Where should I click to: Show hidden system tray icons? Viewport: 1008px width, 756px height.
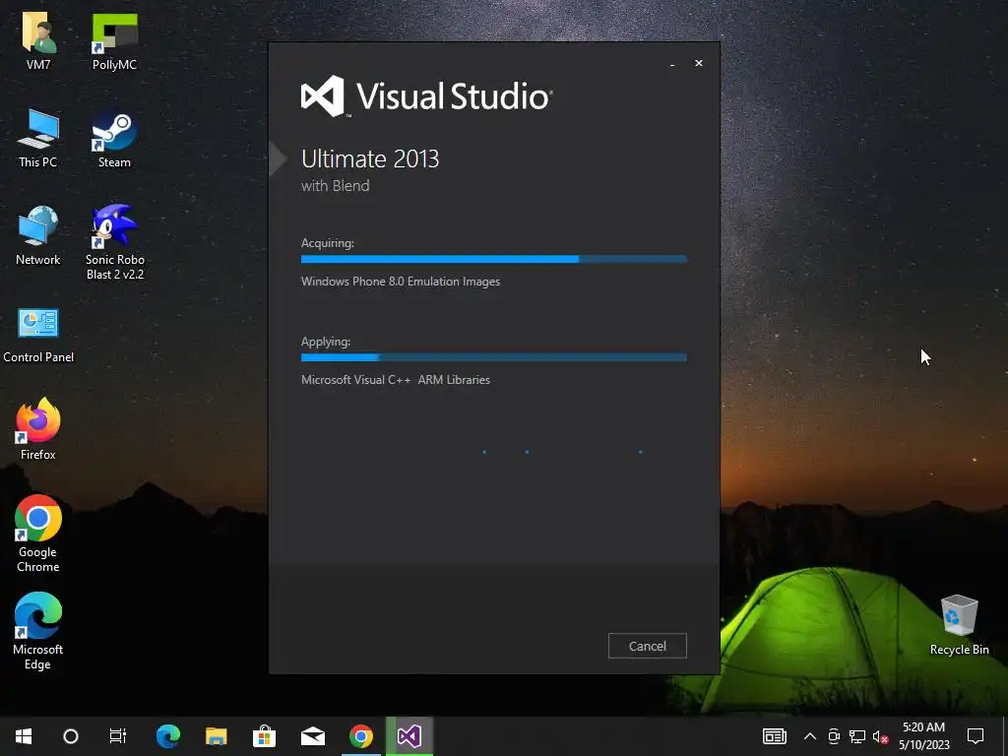pos(810,736)
